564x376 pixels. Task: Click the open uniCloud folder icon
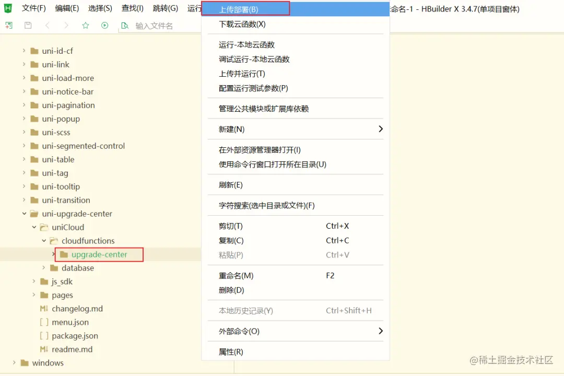point(44,227)
